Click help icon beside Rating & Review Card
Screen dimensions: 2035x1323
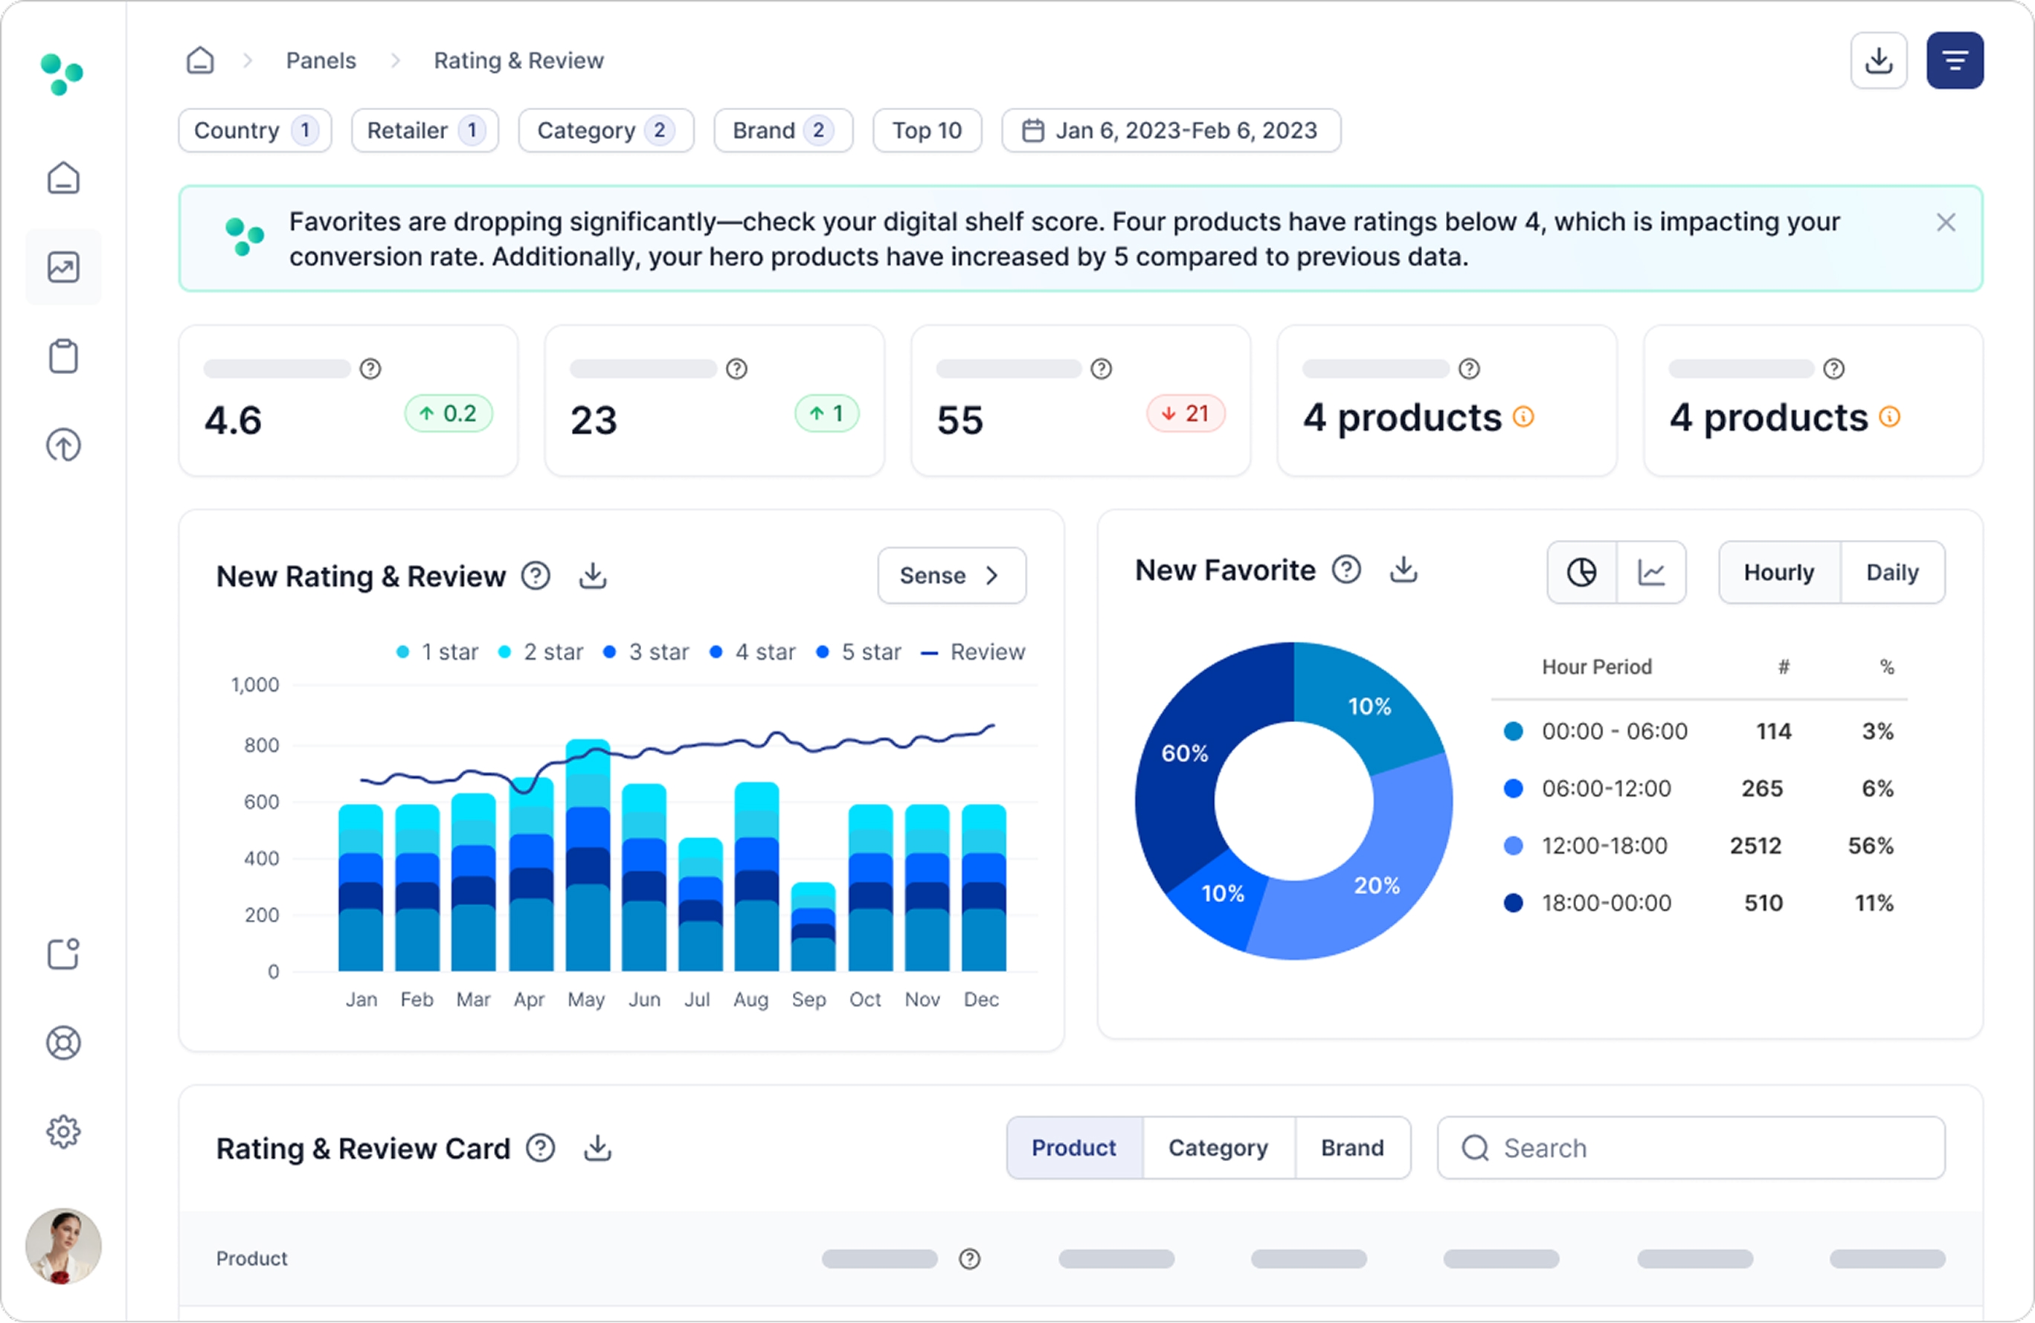(x=541, y=1147)
